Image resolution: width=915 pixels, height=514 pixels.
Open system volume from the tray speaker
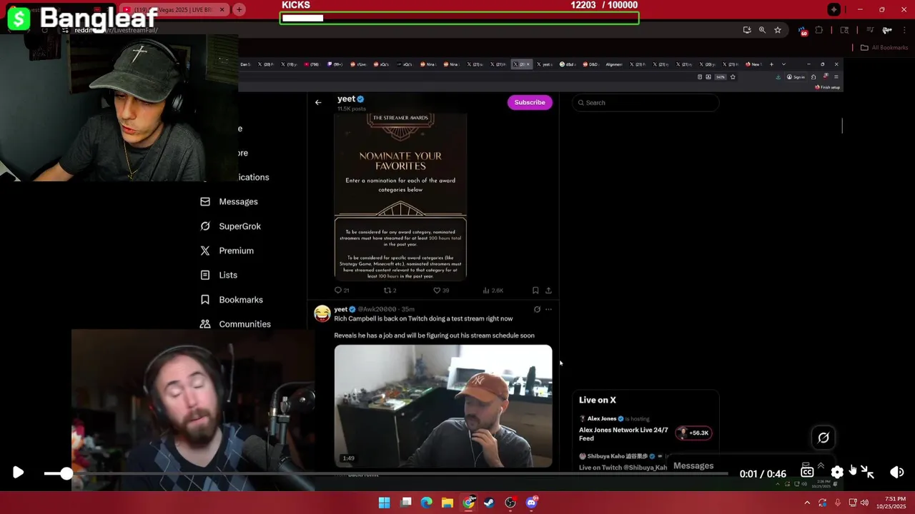[864, 503]
